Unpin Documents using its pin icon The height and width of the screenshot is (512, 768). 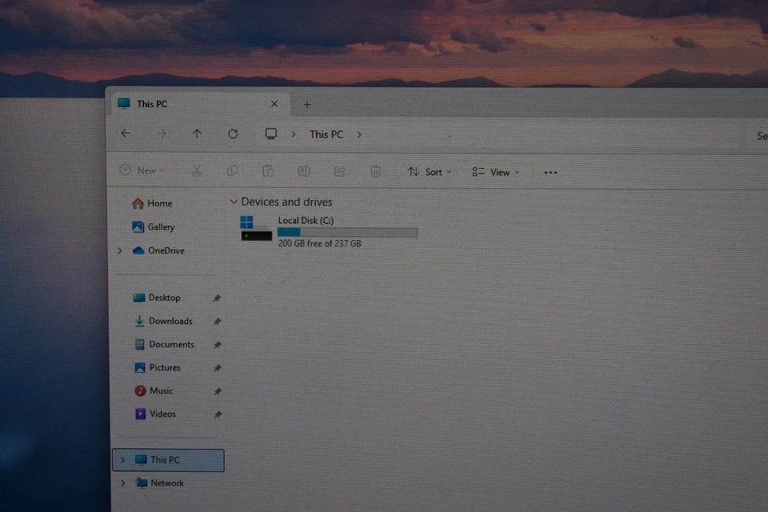217,345
